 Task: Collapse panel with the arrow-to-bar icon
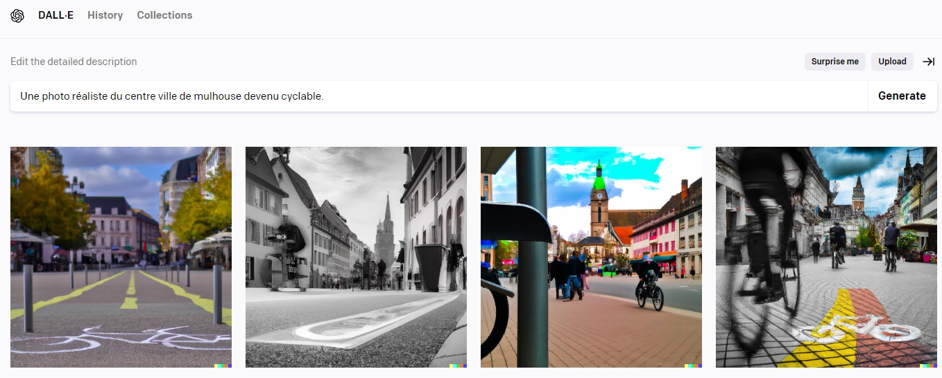coord(929,62)
